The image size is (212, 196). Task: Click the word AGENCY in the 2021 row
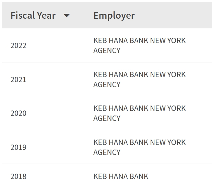107,84
